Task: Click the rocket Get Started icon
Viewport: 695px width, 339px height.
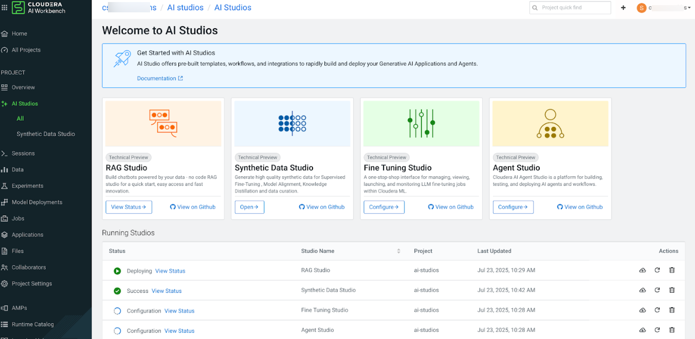Action: pos(122,59)
